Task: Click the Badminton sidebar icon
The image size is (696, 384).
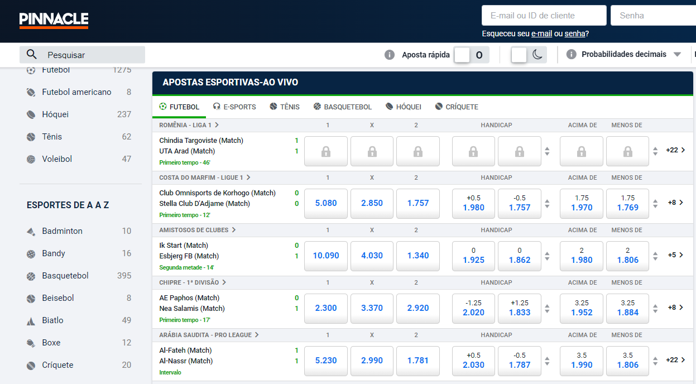Action: tap(31, 231)
